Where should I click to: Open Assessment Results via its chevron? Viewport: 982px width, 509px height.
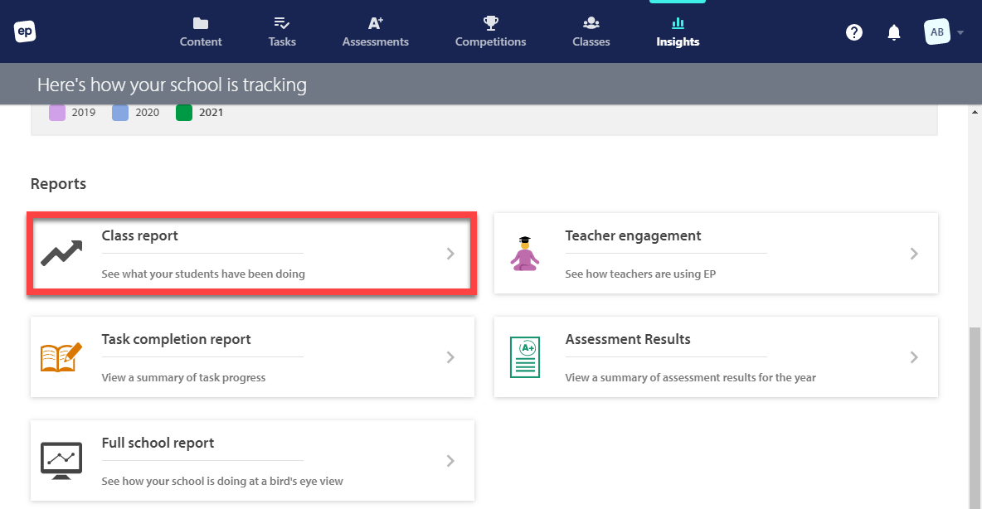914,356
